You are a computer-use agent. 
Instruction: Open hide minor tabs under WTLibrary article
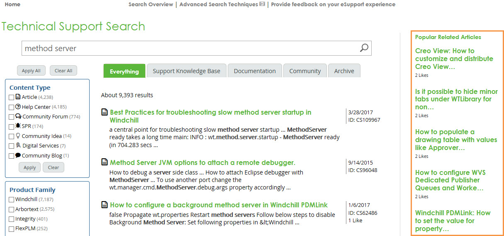[456, 99]
